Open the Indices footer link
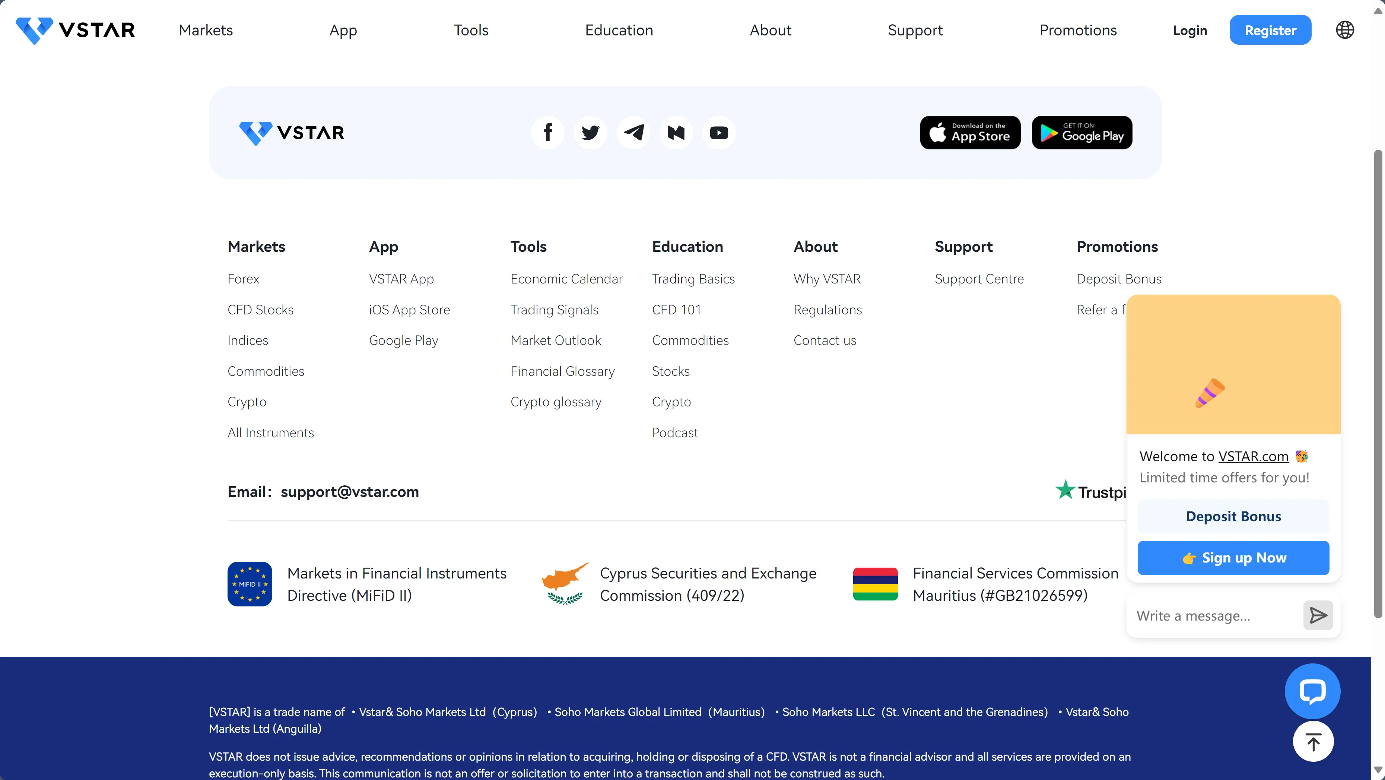The height and width of the screenshot is (780, 1385). tap(247, 340)
